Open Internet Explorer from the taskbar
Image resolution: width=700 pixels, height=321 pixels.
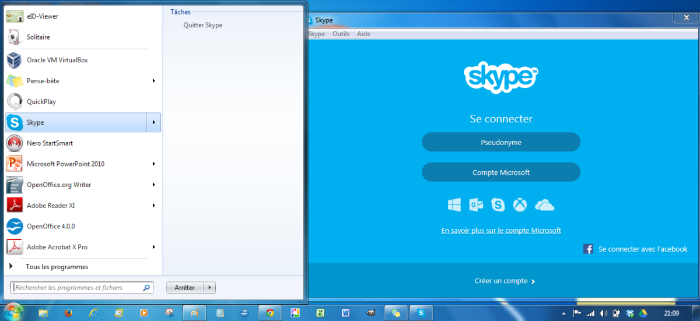[93, 313]
